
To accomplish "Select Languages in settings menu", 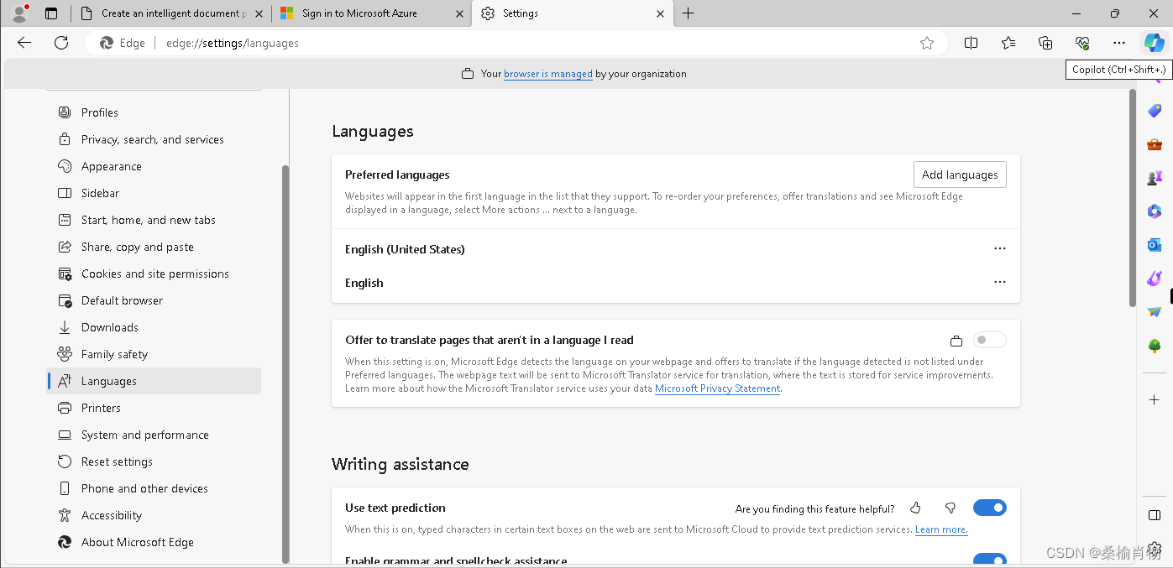I will [x=154, y=381].
